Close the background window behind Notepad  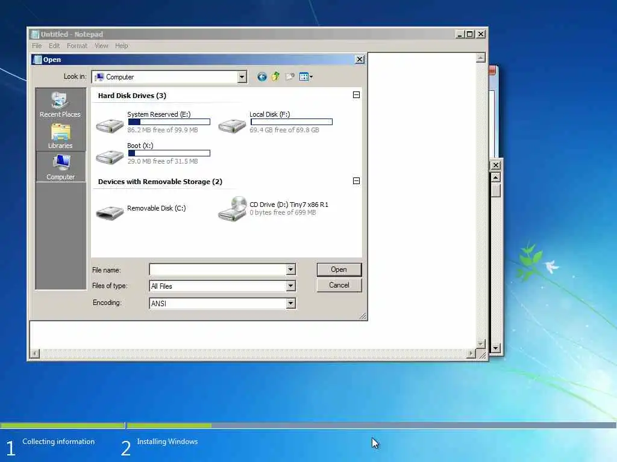coord(496,165)
